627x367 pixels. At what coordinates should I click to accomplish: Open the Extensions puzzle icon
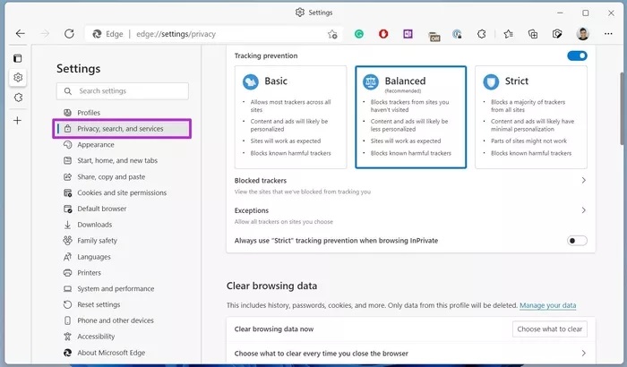[481, 34]
